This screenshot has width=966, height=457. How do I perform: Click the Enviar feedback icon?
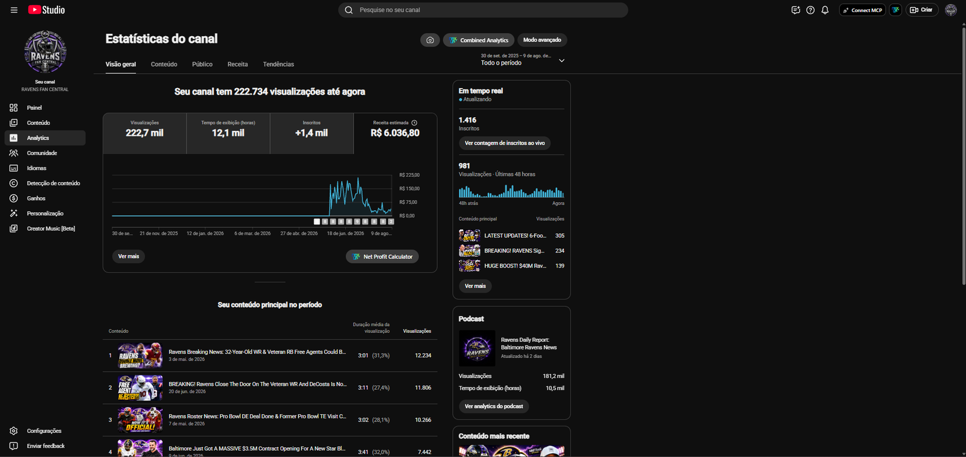(14, 446)
